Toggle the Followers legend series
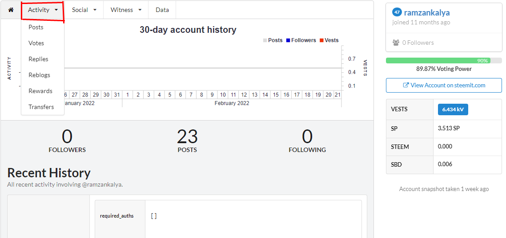 [x=301, y=40]
